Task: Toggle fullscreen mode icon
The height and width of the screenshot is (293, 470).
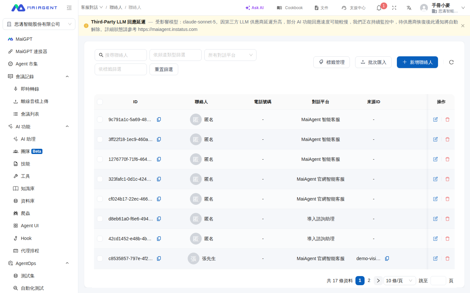Action: 394,8
